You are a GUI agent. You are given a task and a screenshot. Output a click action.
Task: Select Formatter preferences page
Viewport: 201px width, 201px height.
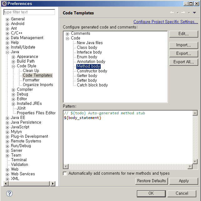pos(31,80)
